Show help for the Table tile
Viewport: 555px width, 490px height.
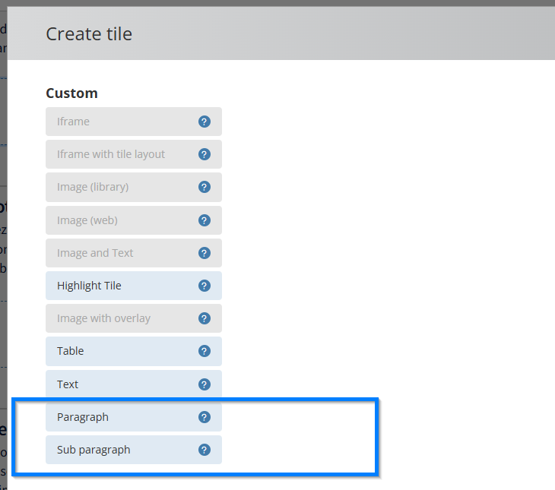(x=204, y=351)
